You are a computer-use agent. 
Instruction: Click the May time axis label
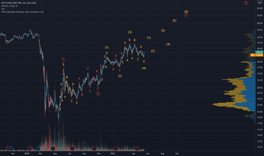(x=55, y=153)
